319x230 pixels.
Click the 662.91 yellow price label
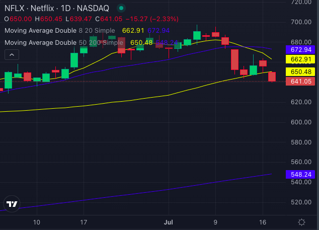pyautogui.click(x=300, y=59)
